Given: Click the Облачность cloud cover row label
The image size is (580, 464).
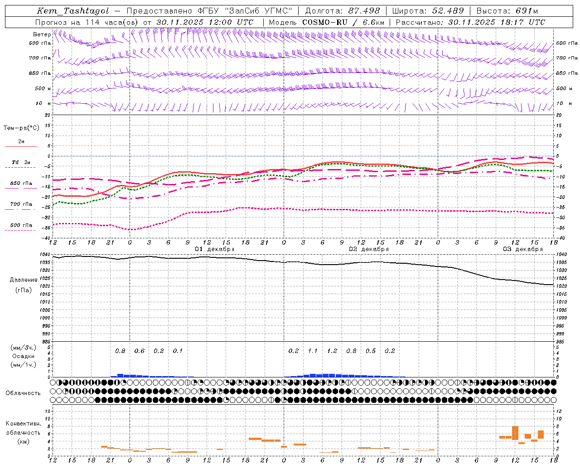Looking at the screenshot, I should pyautogui.click(x=23, y=393).
